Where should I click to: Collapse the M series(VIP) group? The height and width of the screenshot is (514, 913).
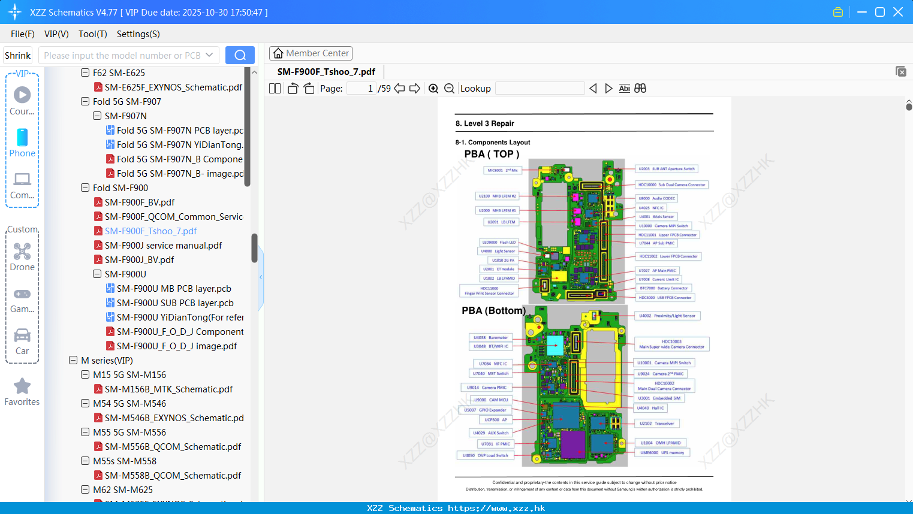pyautogui.click(x=73, y=360)
